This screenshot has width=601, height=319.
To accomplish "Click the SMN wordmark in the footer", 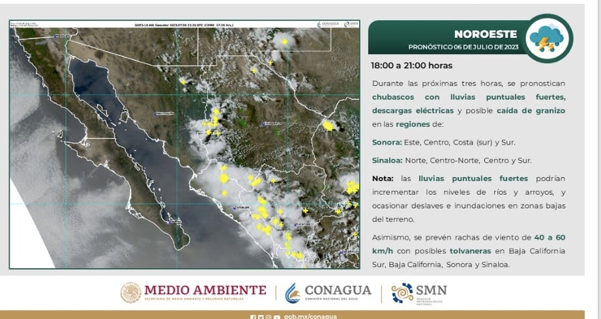I will pos(432,290).
